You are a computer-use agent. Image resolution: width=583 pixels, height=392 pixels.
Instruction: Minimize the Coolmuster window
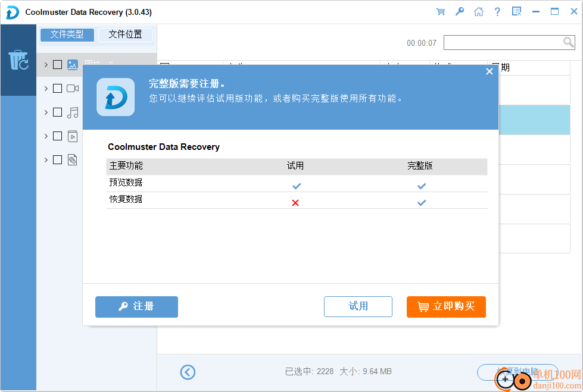[x=536, y=11]
